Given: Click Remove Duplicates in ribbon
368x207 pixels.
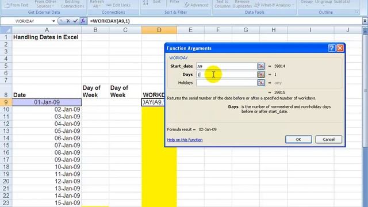Looking at the screenshot, I should (242, 3).
